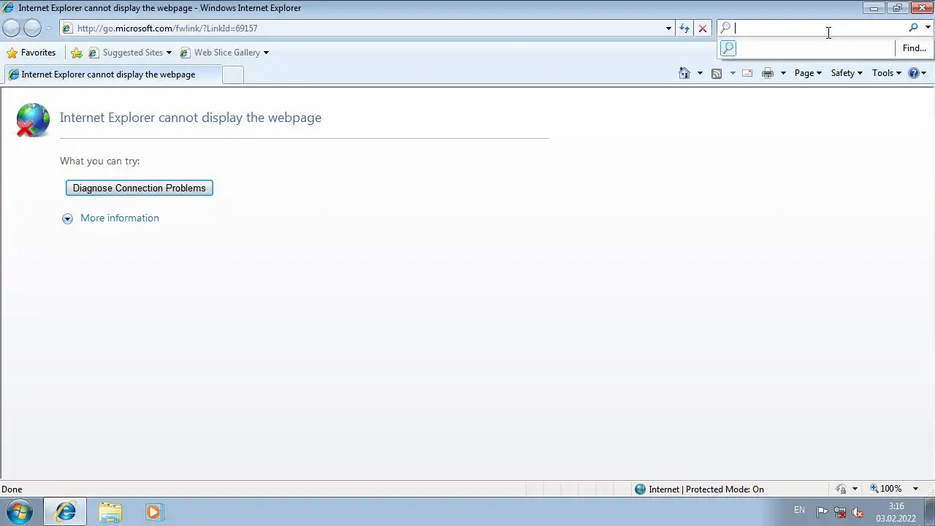935x526 pixels.
Task: Open the Safety menu
Action: [x=847, y=73]
